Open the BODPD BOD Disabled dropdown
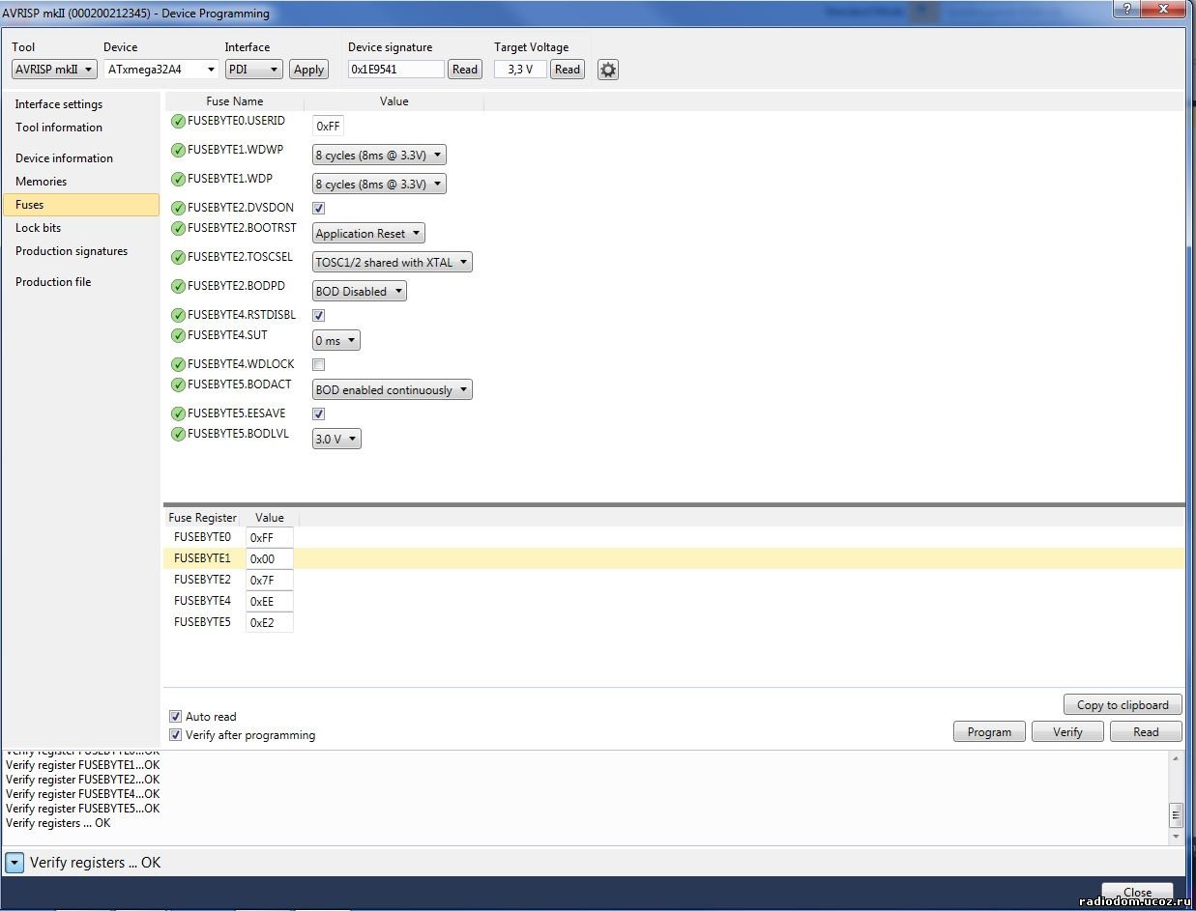Viewport: 1196px width, 911px height. (x=360, y=291)
